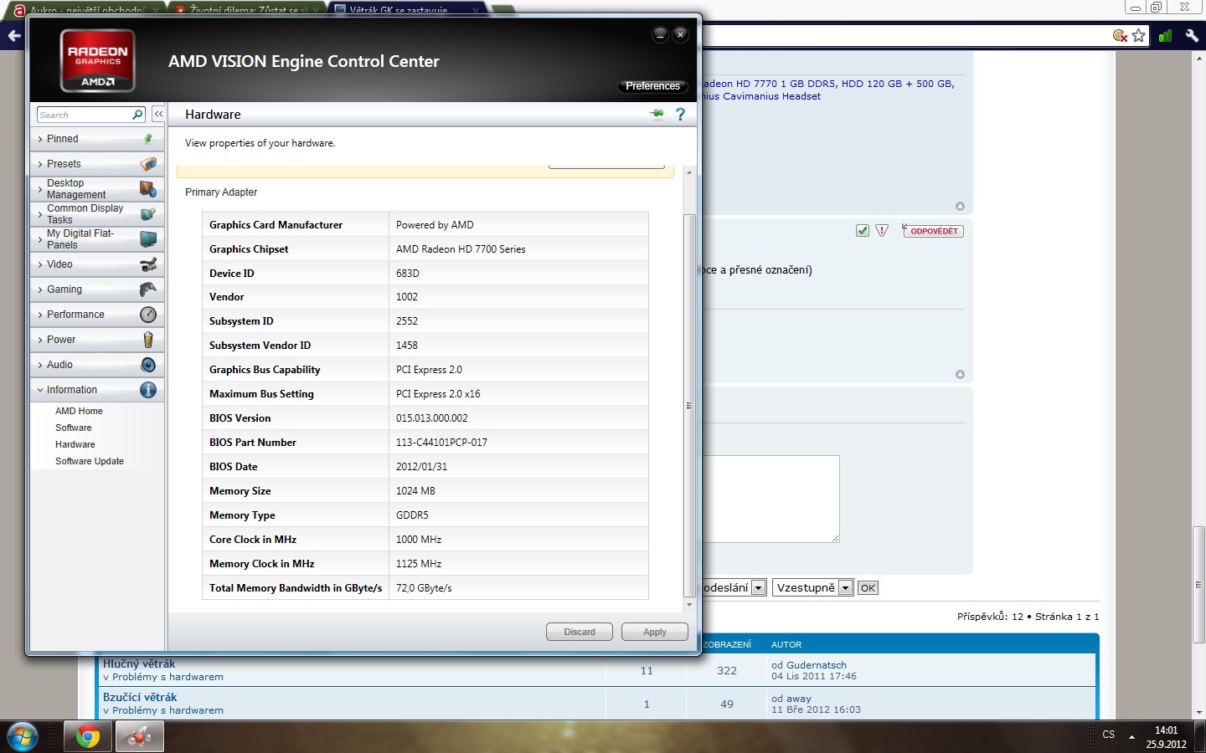Click the Video camera icon

point(148,264)
